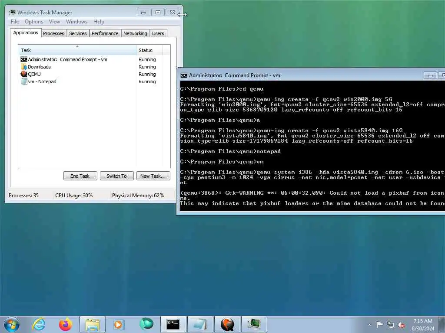The width and height of the screenshot is (445, 333).
Task: Open the Windows Start orb
Action: (12, 324)
